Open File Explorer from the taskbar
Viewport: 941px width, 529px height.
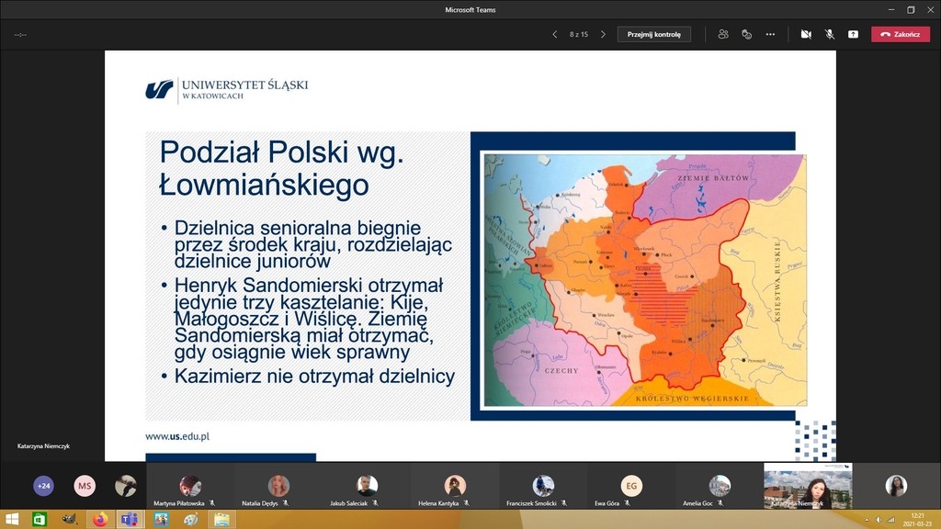pos(221,520)
